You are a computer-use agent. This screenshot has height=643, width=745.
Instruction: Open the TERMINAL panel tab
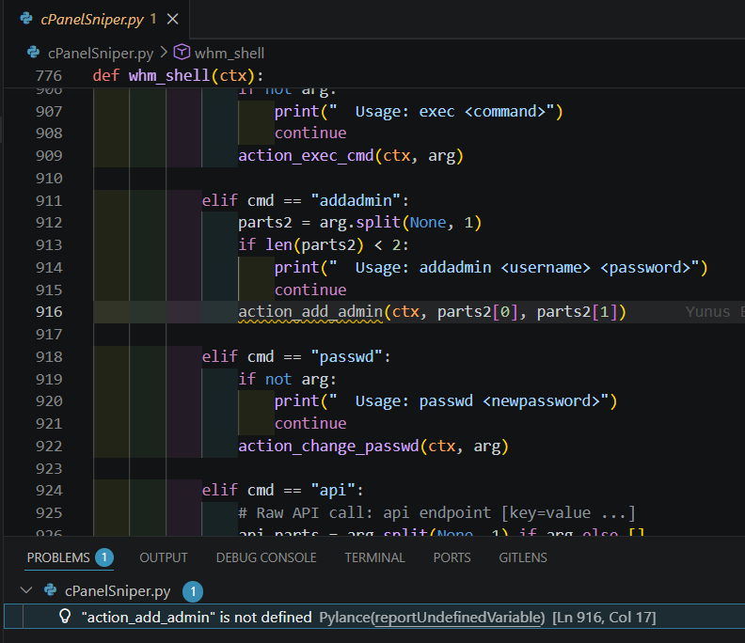(375, 557)
